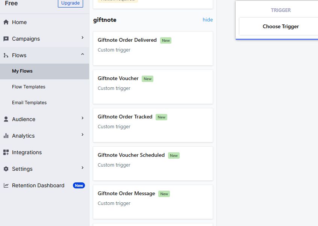Screen dimensions: 318x226
Task: Click Campaigns label in sidebar
Action: click(26, 39)
